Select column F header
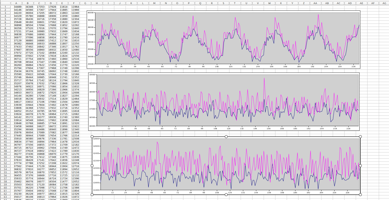This screenshot has width=389, height=200. [x=74, y=3]
